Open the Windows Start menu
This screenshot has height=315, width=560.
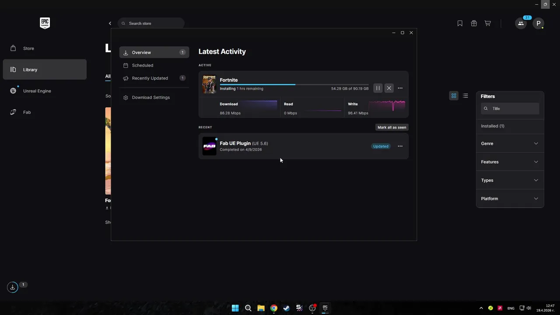pos(235,308)
